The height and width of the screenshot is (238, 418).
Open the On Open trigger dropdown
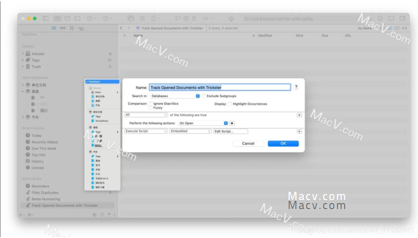[203, 123]
